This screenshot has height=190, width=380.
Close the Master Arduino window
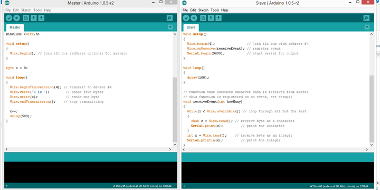[172, 2]
